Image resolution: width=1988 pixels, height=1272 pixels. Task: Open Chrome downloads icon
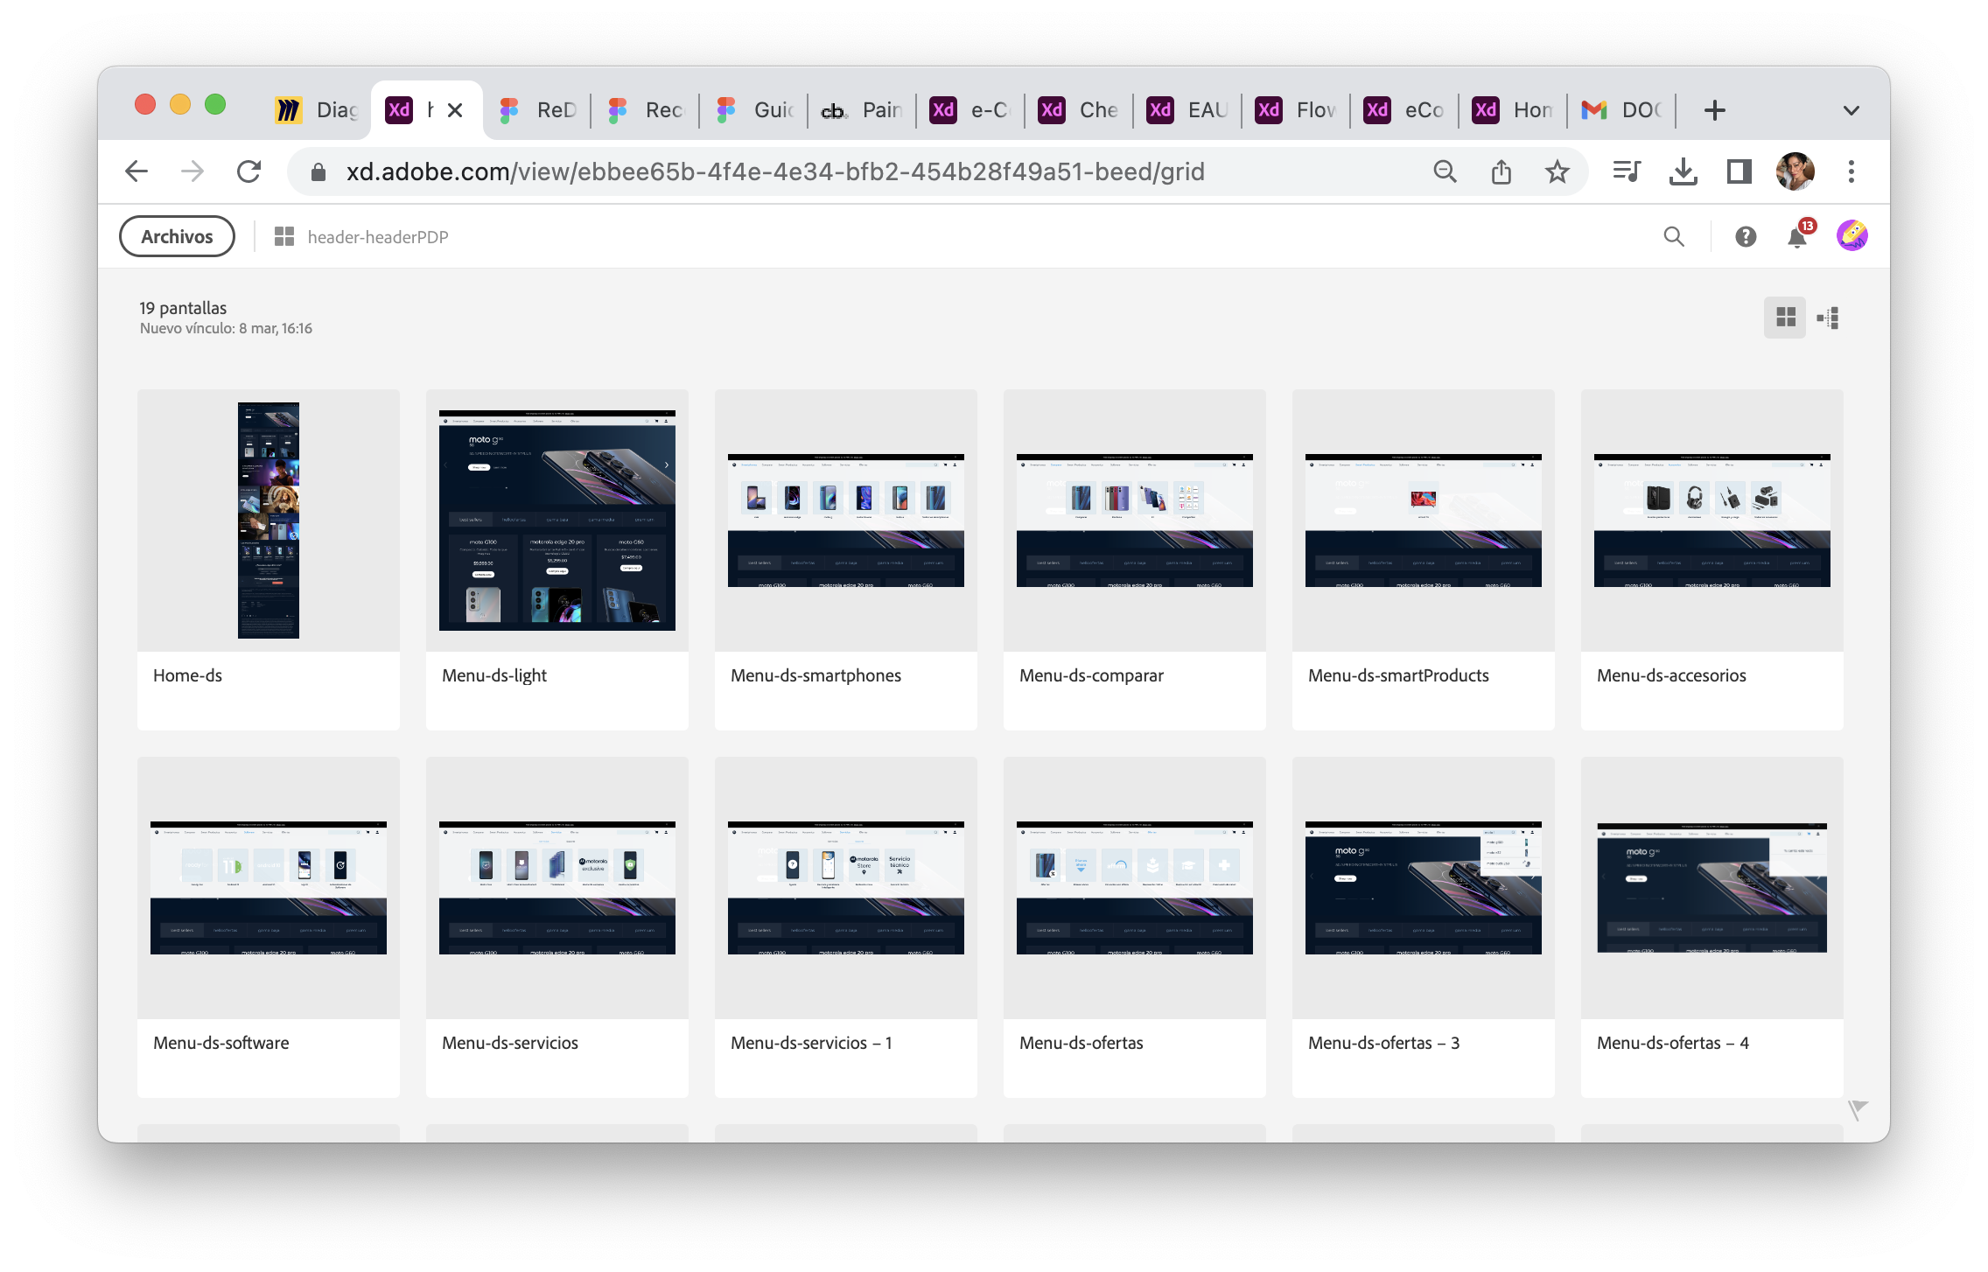pyautogui.click(x=1683, y=171)
